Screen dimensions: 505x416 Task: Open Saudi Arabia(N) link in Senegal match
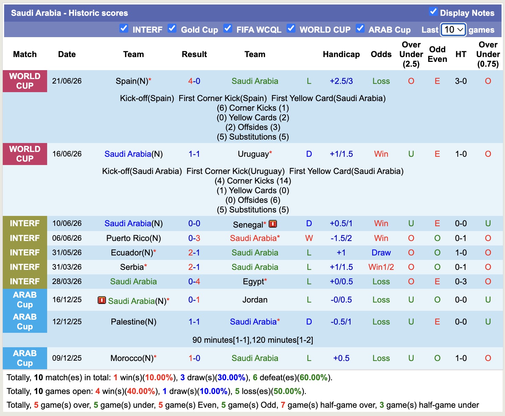pos(133,223)
